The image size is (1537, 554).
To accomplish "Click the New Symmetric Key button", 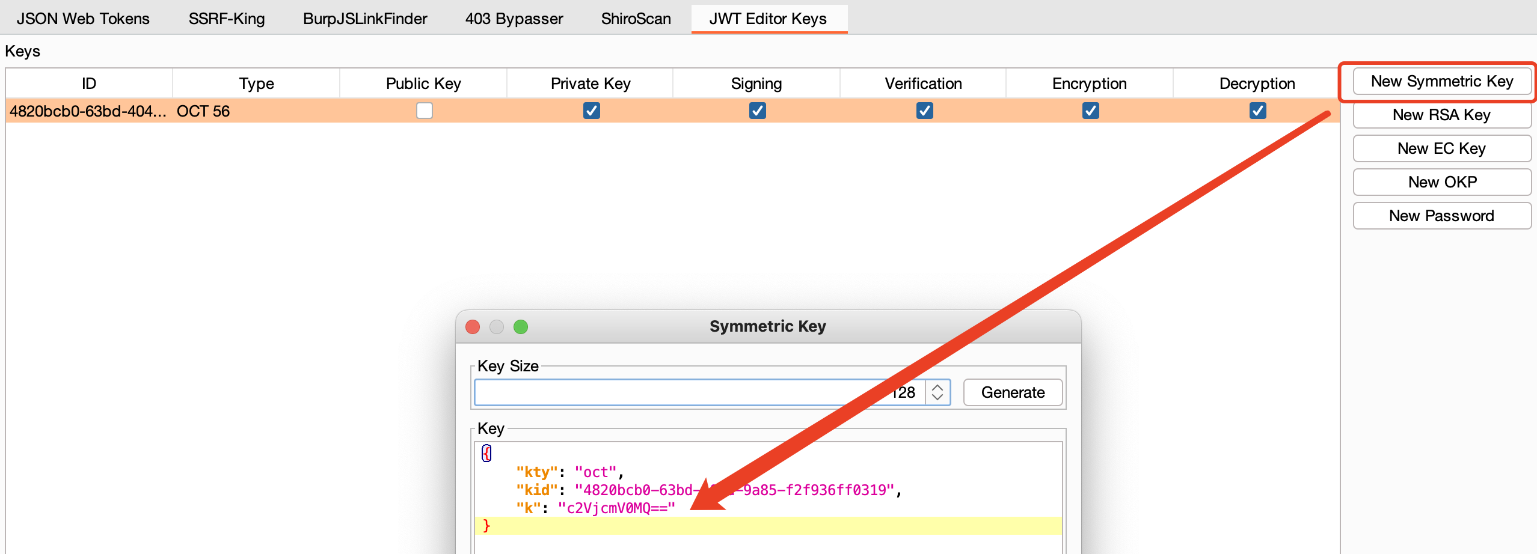I will 1442,81.
